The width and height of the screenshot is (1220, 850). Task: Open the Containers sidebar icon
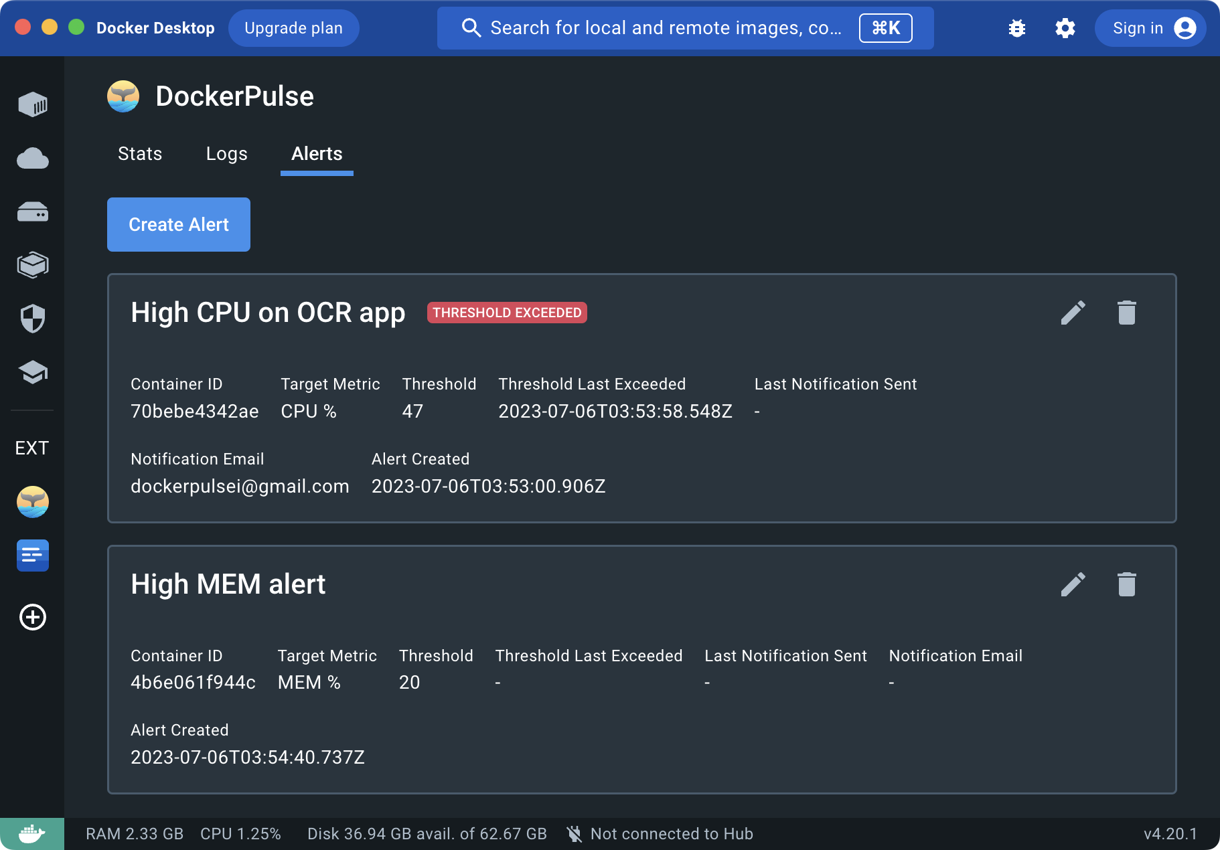[32, 104]
